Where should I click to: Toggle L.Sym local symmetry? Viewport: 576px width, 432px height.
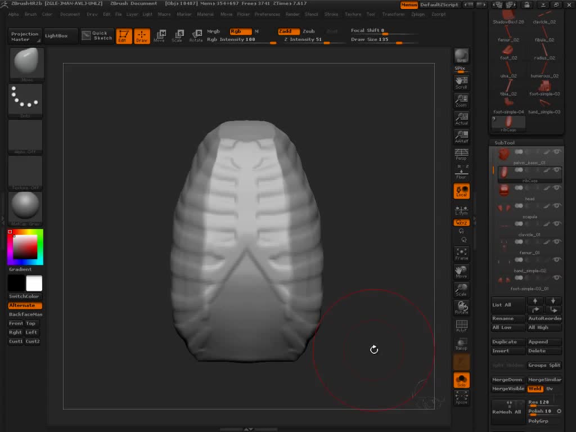pyautogui.click(x=461, y=210)
